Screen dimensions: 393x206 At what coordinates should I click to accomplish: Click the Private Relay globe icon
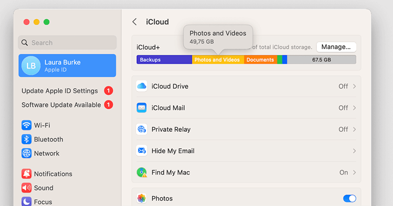[141, 129]
